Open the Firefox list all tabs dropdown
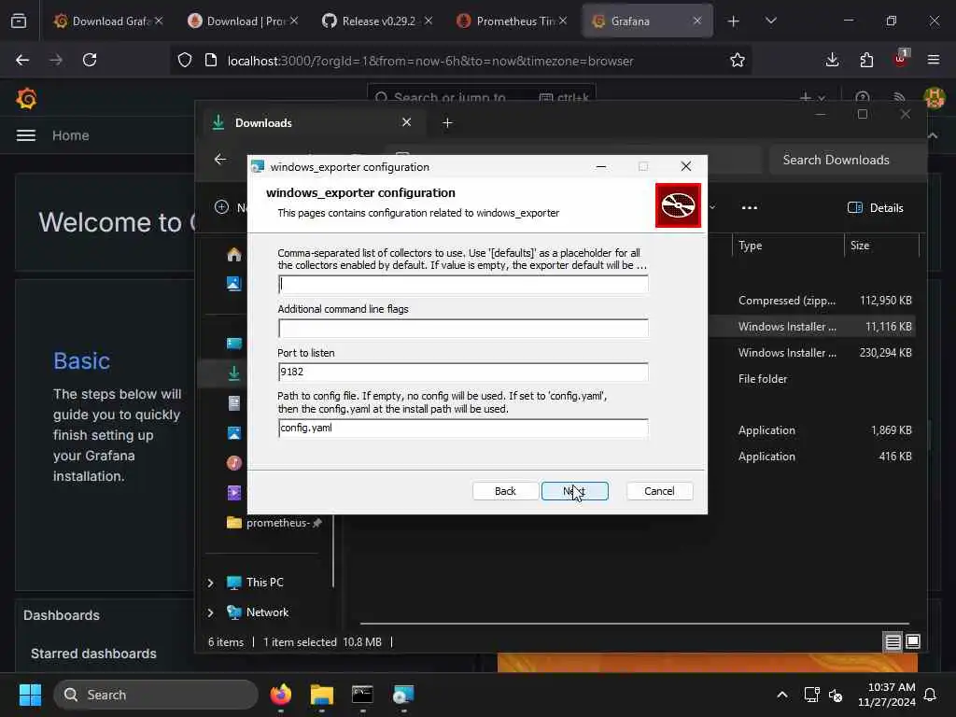 (771, 21)
